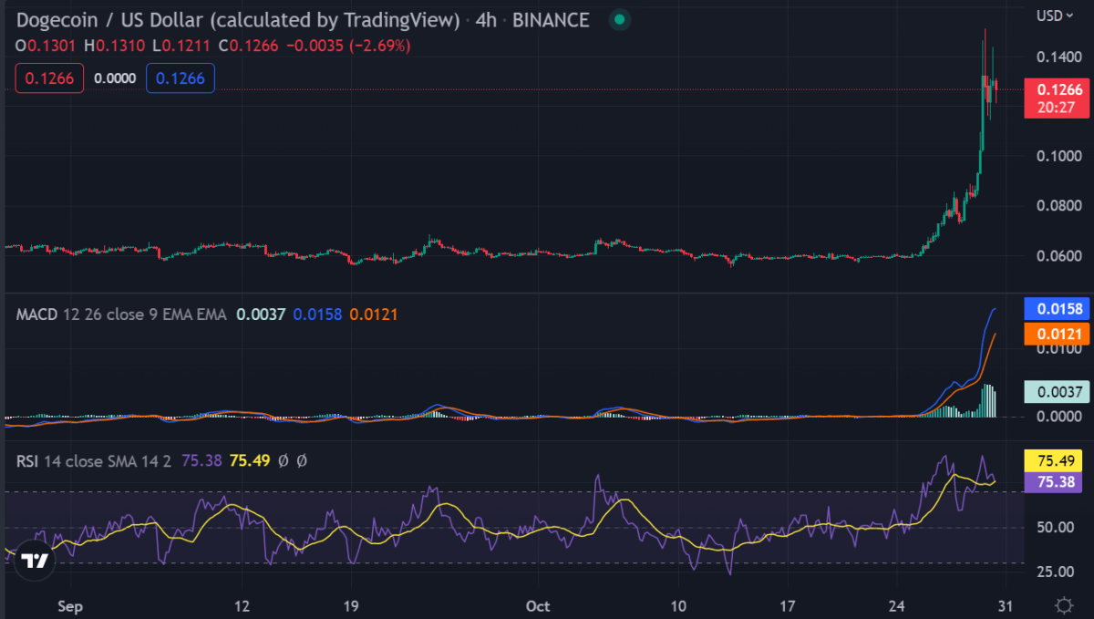Click the 50.00 RSI axis label

pos(1057,527)
